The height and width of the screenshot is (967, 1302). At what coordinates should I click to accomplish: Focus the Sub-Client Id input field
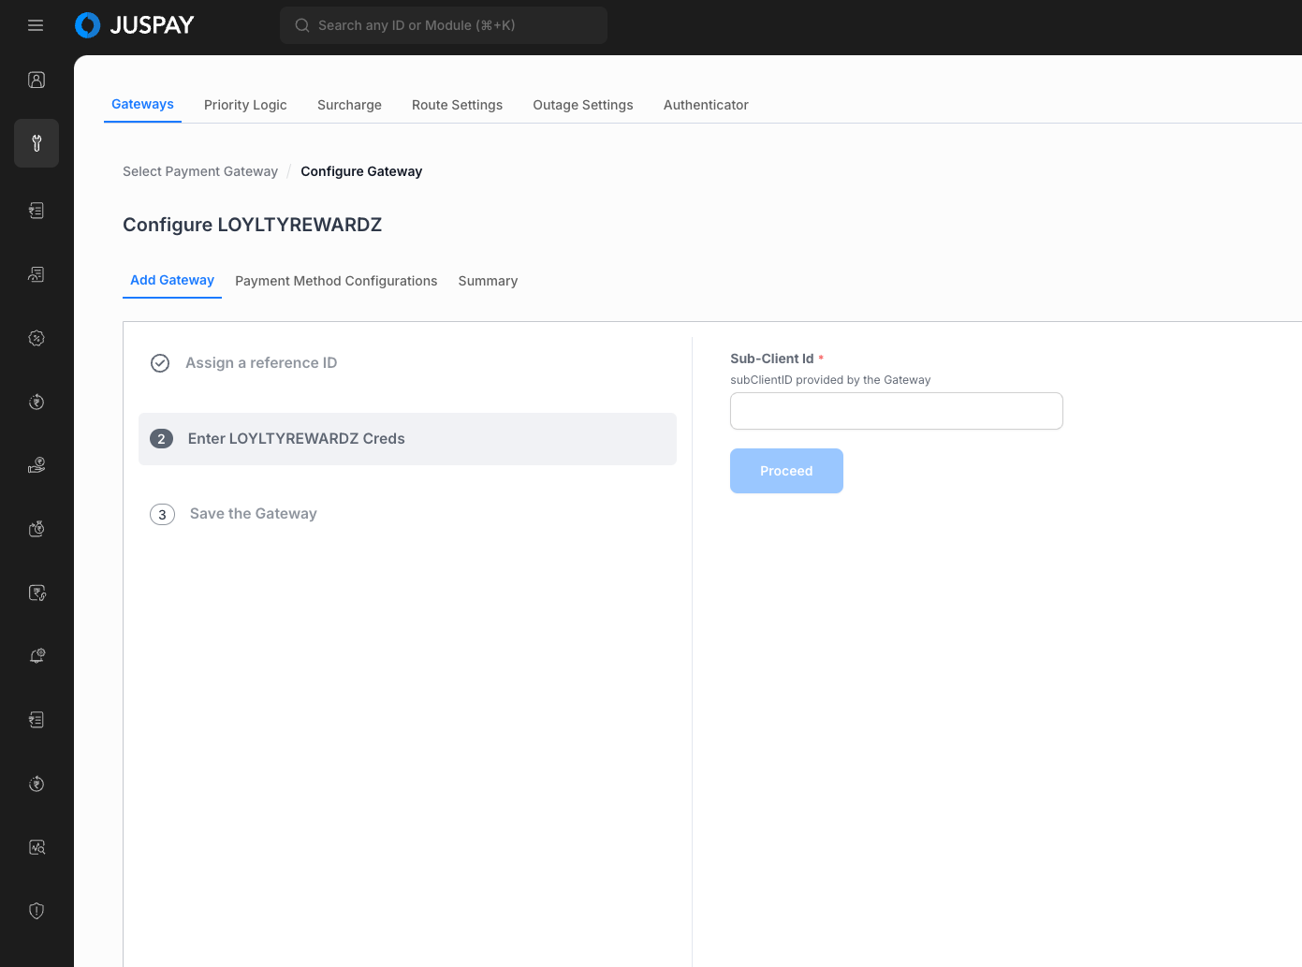(x=896, y=411)
